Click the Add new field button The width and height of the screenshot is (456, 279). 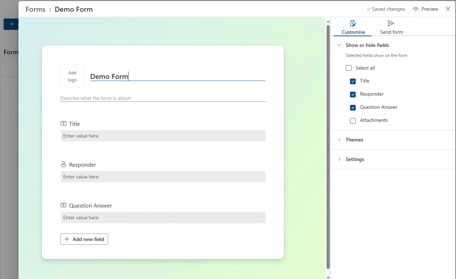click(x=84, y=239)
